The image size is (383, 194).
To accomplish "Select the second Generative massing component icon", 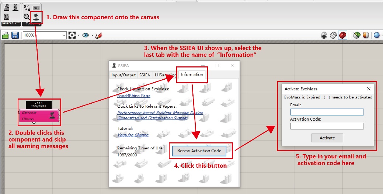I will pyautogui.click(x=15, y=8).
